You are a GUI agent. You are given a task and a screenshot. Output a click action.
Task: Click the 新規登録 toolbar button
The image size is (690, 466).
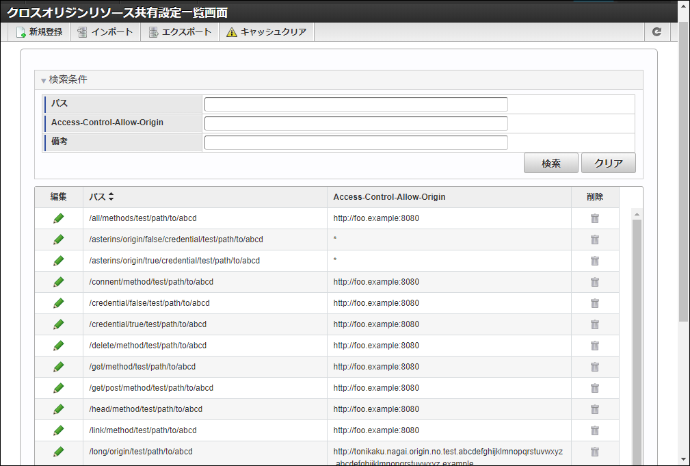tap(39, 32)
